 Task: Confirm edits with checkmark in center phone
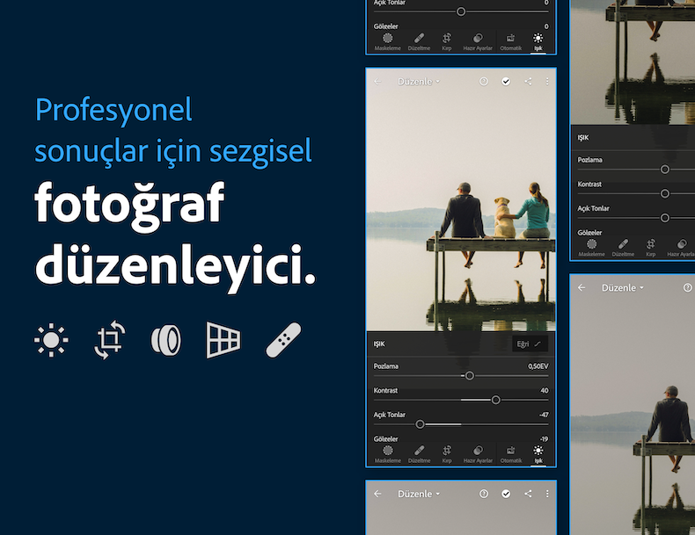(506, 81)
